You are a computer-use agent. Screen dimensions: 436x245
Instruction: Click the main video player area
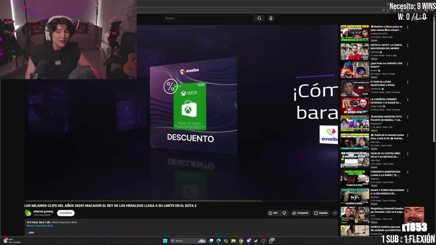click(181, 112)
